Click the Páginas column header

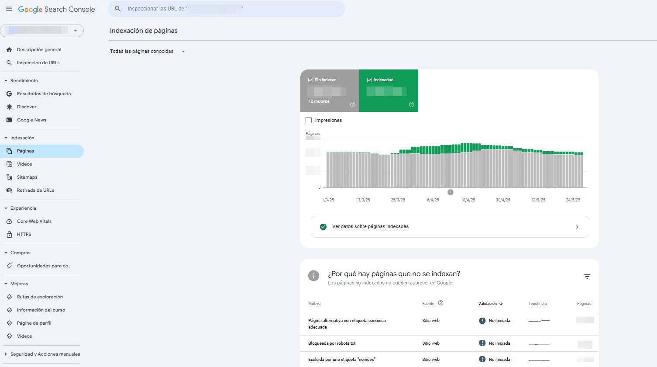(584, 304)
